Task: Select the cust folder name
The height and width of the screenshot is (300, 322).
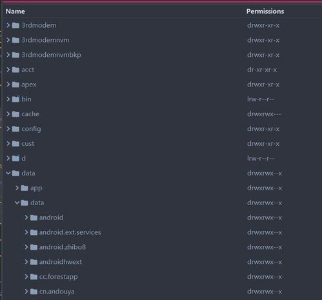Action: pyautogui.click(x=28, y=143)
